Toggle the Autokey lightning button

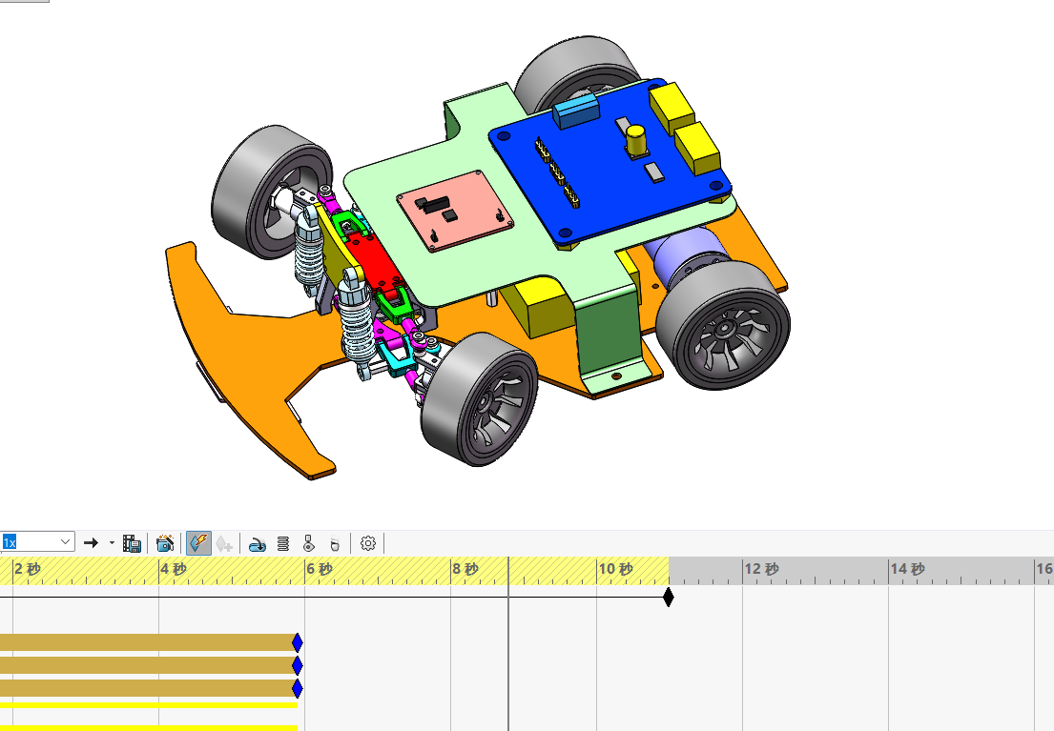198,543
